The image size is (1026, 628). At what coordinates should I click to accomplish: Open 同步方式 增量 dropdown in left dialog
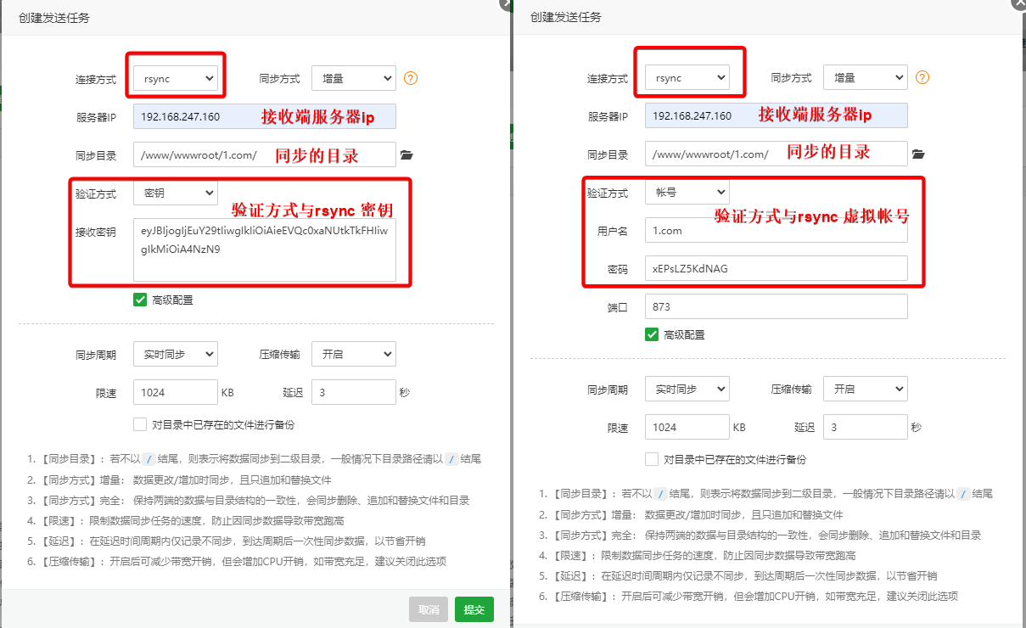click(x=354, y=78)
